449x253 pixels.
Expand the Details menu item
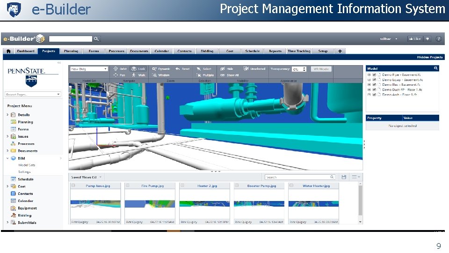(x=7, y=114)
